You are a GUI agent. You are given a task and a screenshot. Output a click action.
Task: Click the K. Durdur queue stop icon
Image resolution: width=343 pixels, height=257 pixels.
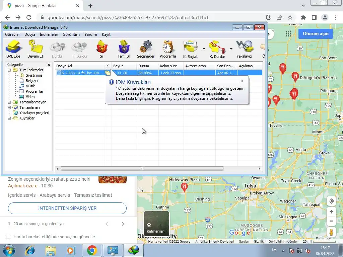[x=217, y=49]
